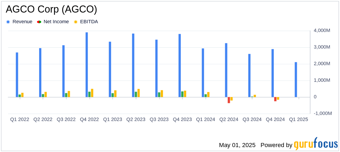This screenshot has height=152, width=340.
Task: Click the Q4 2022 axis label
Action: [90, 120]
